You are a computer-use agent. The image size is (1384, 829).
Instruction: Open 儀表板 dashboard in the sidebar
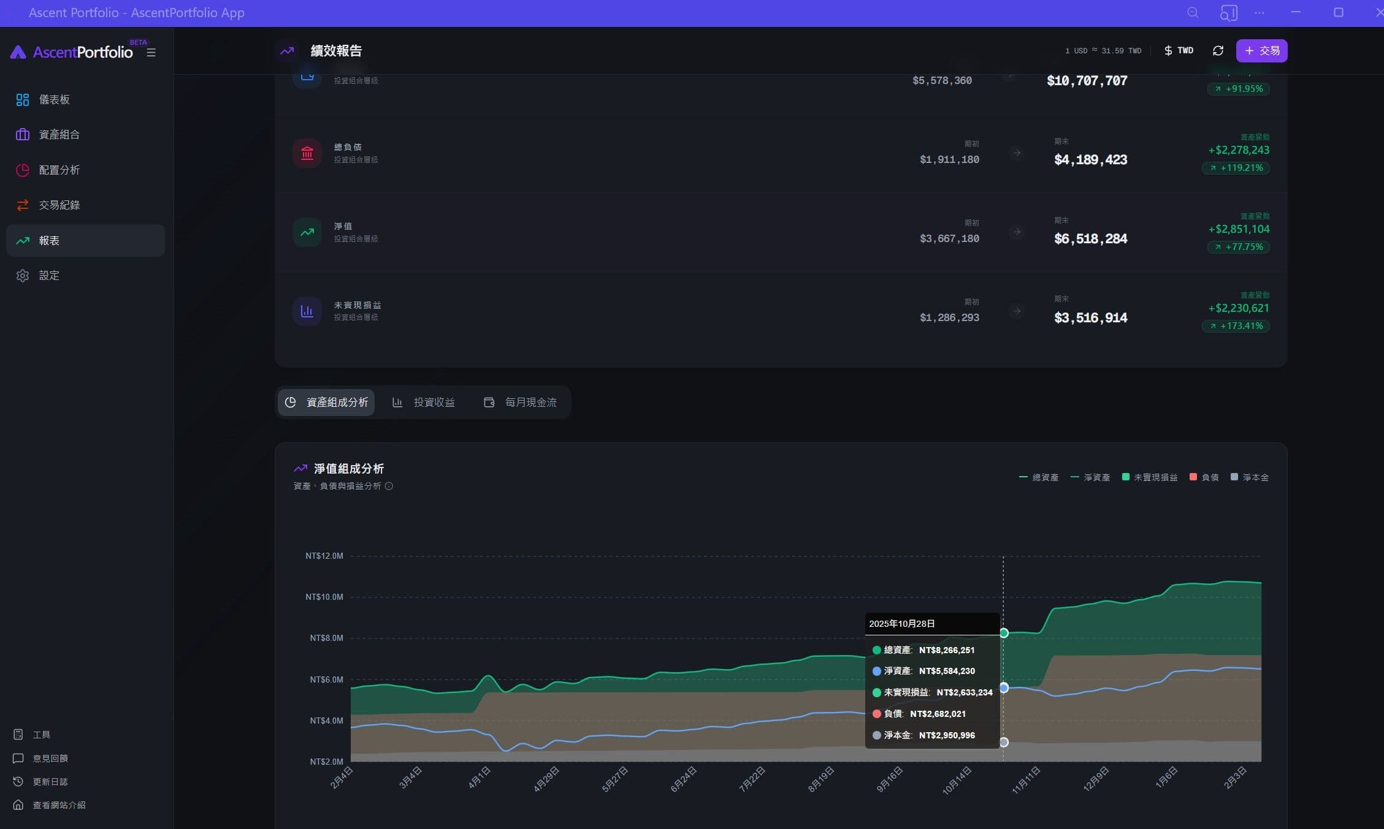click(85, 100)
